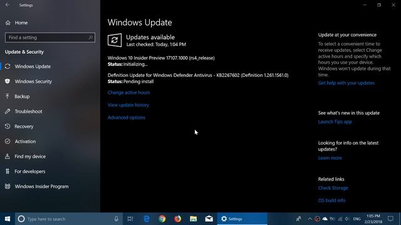Image resolution: width=401 pixels, height=225 pixels.
Task: Click the volume speaker tray icon
Action: click(347, 219)
